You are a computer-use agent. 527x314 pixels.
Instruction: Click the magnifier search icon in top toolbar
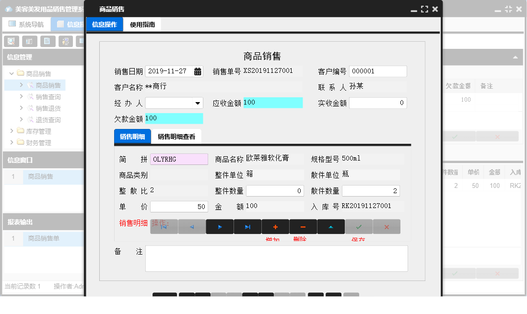pyautogui.click(x=11, y=41)
